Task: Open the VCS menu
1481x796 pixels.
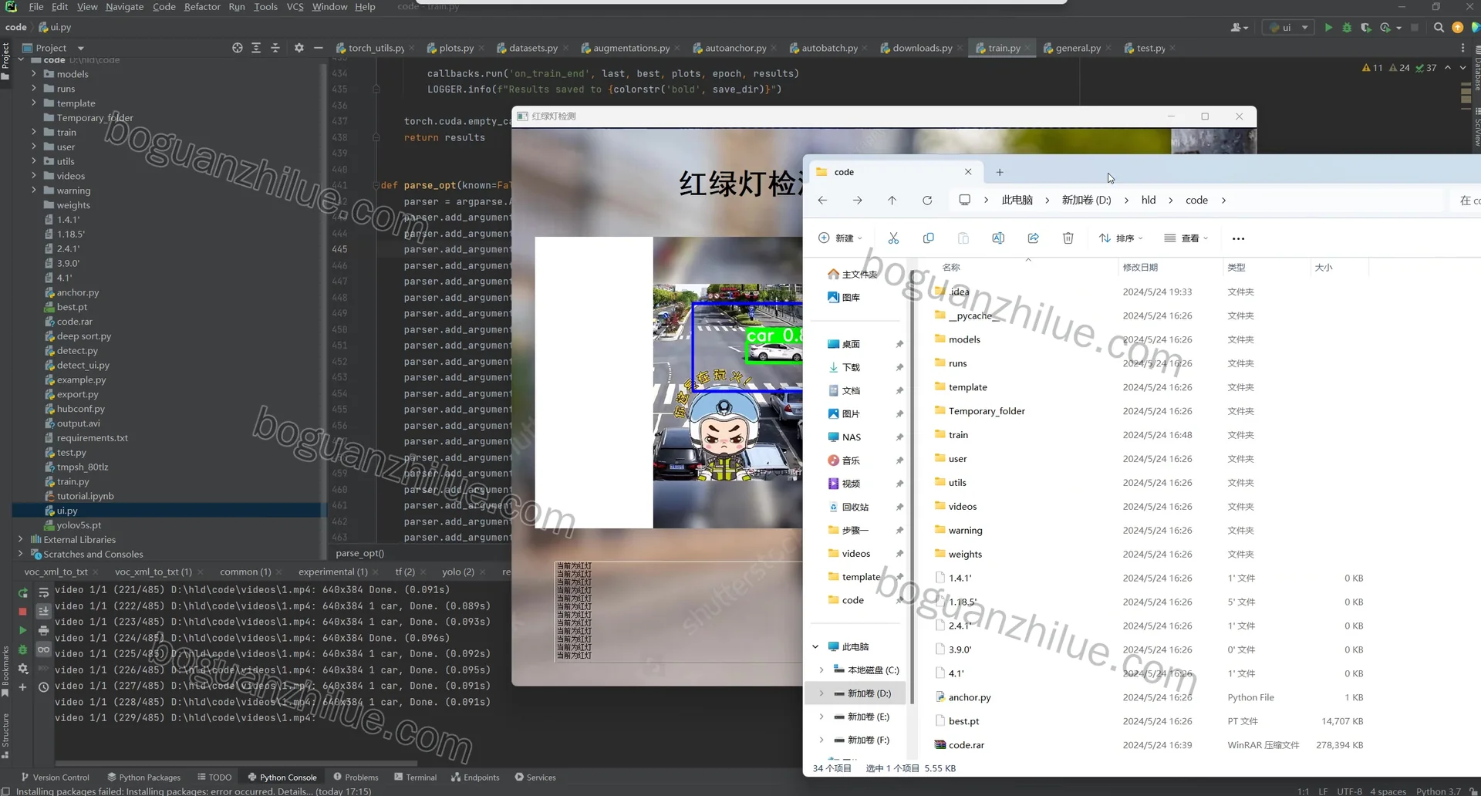Action: click(295, 7)
